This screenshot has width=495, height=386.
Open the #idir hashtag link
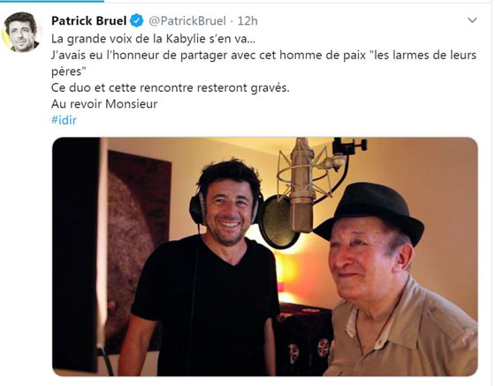(x=64, y=120)
